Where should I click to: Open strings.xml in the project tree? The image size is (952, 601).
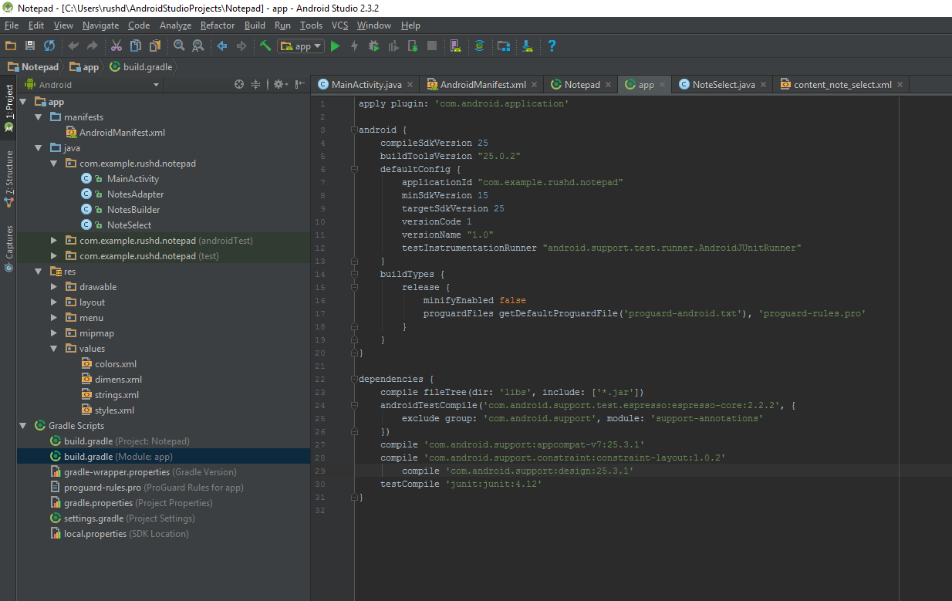[116, 395]
